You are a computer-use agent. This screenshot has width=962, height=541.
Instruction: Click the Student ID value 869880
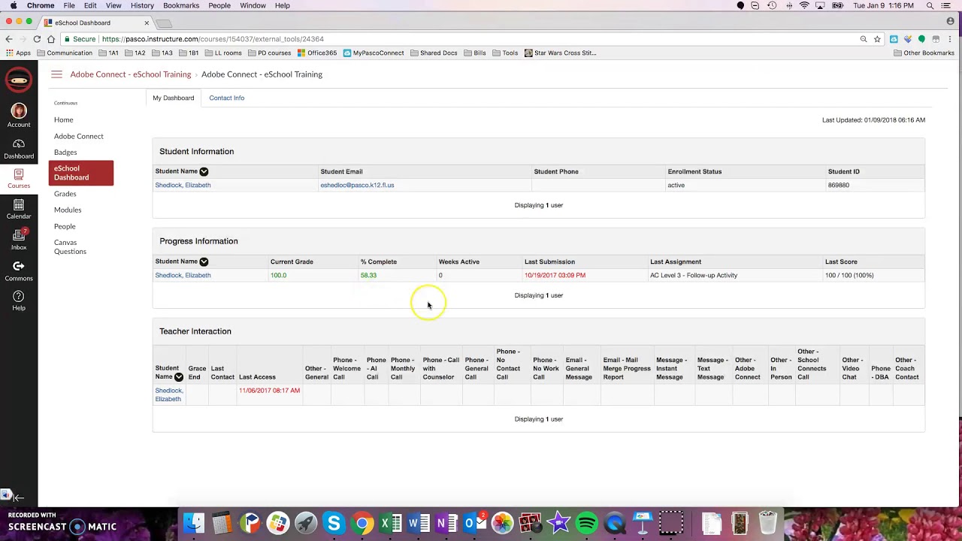(x=839, y=185)
